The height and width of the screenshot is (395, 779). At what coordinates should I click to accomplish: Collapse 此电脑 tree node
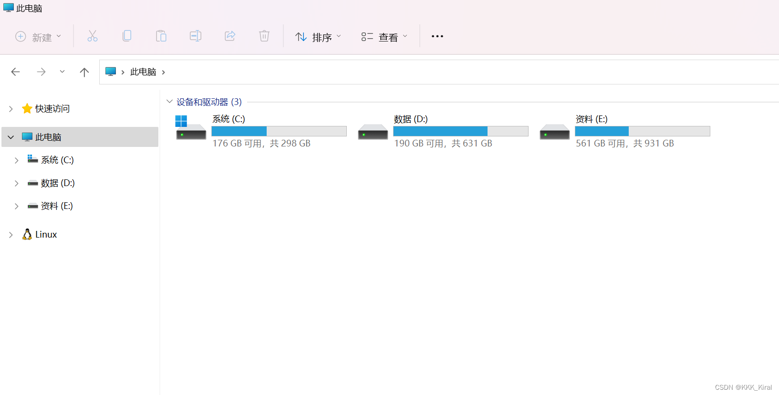coord(11,137)
